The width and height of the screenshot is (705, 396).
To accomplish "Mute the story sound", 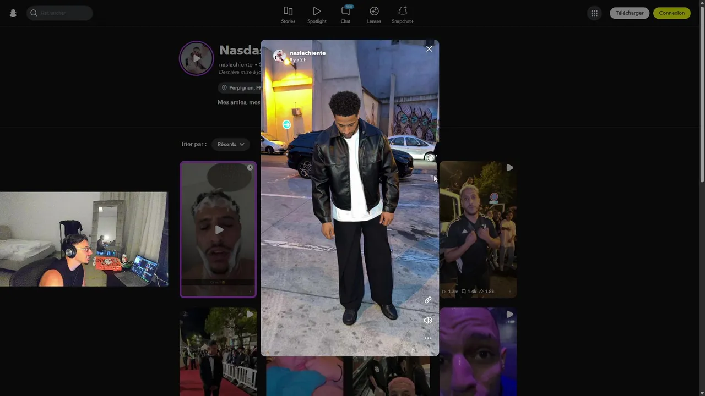I will click(428, 320).
